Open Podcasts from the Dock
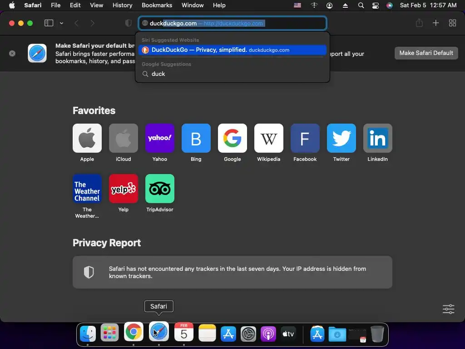The height and width of the screenshot is (349, 465). [268, 334]
